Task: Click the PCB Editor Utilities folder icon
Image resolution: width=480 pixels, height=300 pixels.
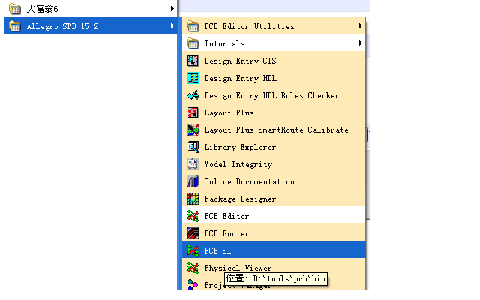Action: point(193,26)
